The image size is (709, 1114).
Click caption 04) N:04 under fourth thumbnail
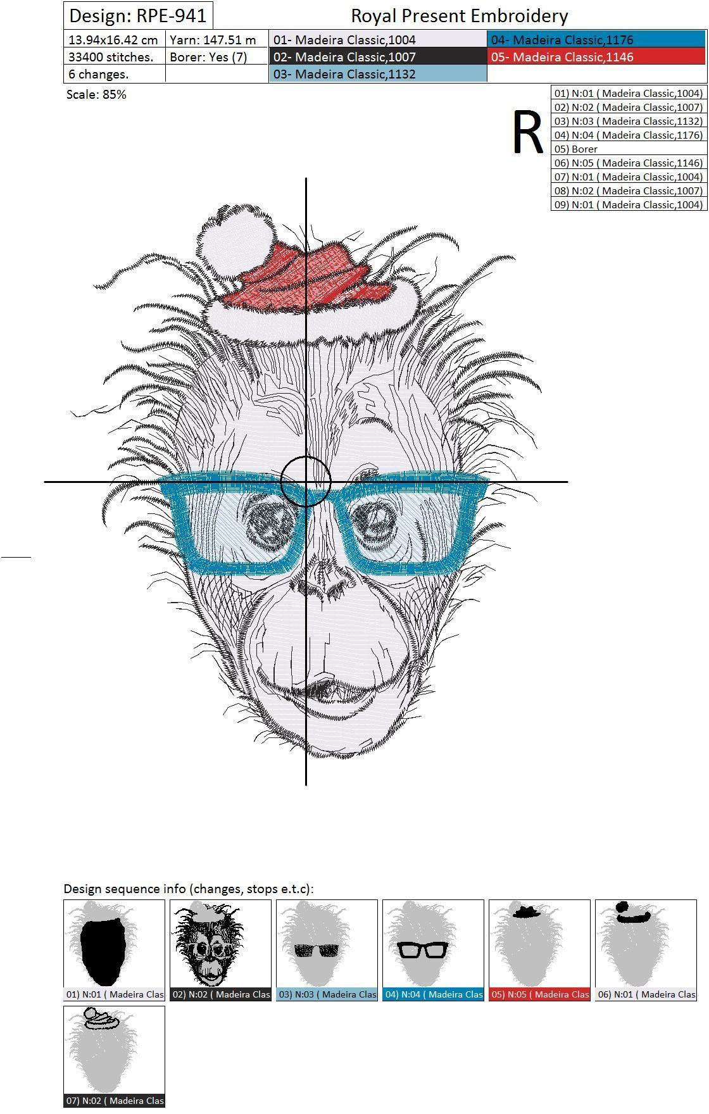click(x=433, y=994)
